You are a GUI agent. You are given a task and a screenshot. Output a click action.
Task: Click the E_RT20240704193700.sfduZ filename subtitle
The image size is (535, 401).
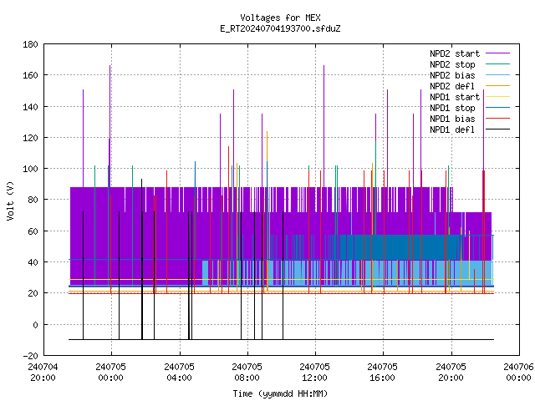point(280,28)
